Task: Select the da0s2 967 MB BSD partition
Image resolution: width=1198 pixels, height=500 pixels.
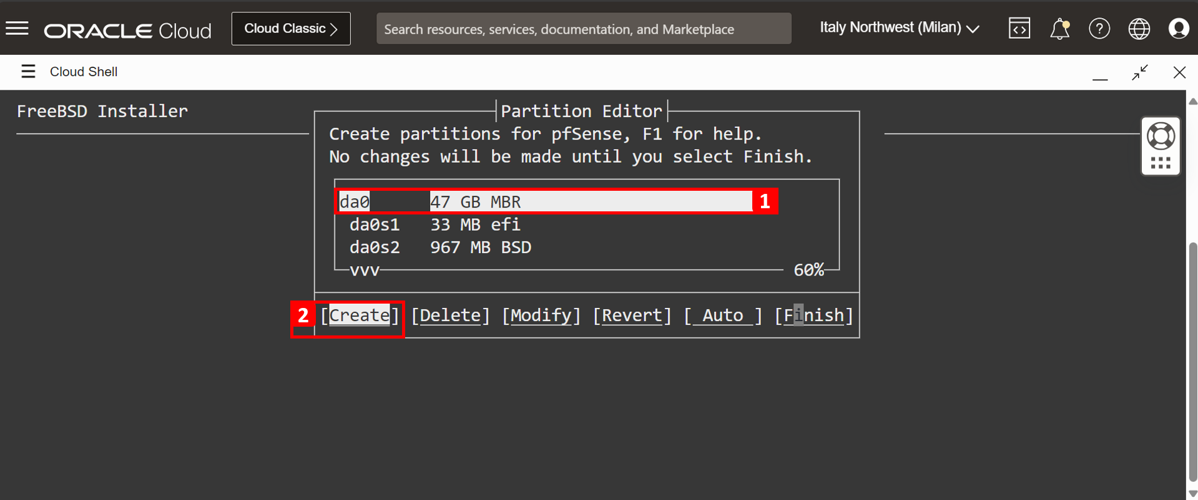Action: pos(440,248)
